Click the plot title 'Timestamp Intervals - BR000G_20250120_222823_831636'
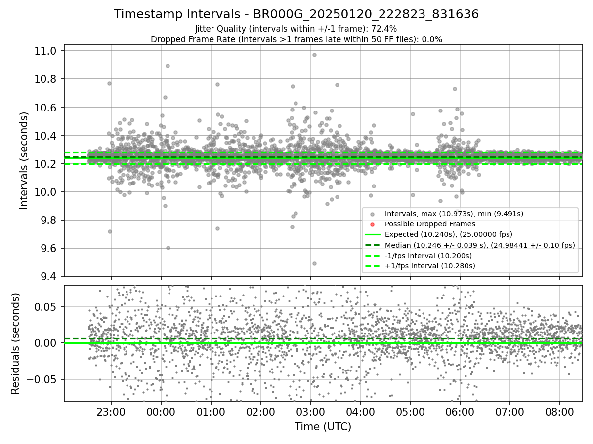The width and height of the screenshot is (593, 444). [296, 14]
